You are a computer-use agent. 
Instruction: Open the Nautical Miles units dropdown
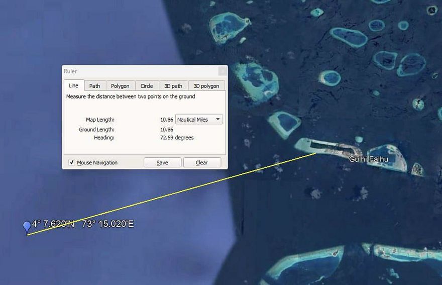(199, 119)
